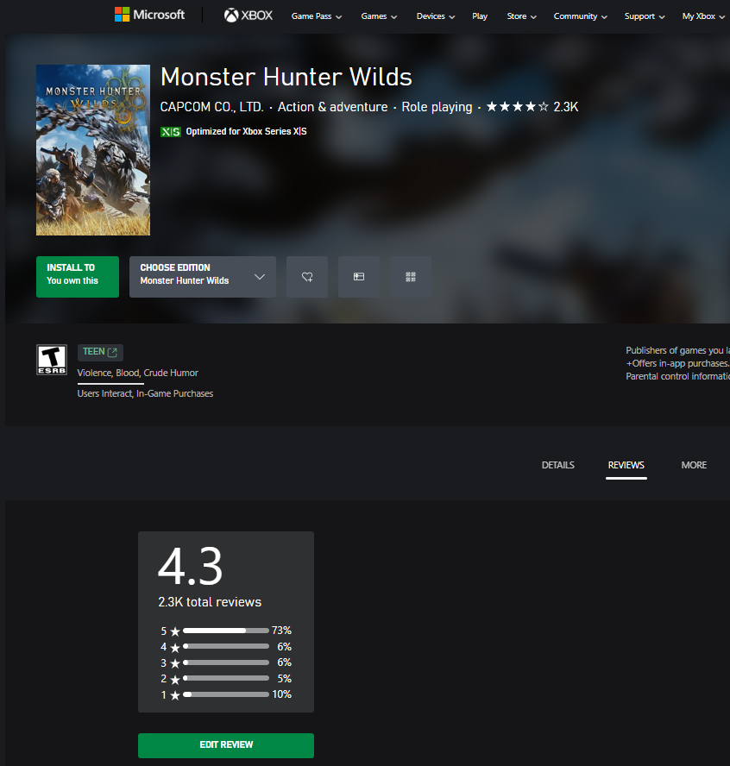The image size is (730, 766).
Task: Open the Choose Edition dropdown
Action: pyautogui.click(x=203, y=277)
